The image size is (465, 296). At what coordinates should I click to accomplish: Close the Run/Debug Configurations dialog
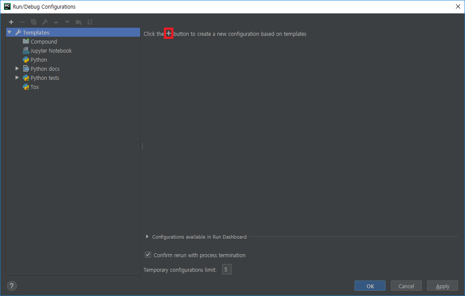tap(458, 6)
